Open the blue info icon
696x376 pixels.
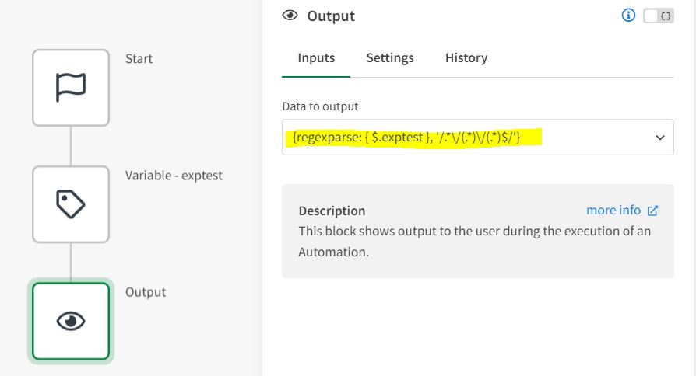629,16
